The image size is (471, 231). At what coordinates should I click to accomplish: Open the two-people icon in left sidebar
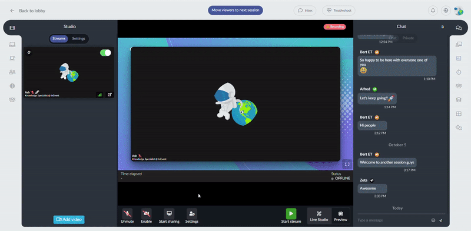pos(12,72)
